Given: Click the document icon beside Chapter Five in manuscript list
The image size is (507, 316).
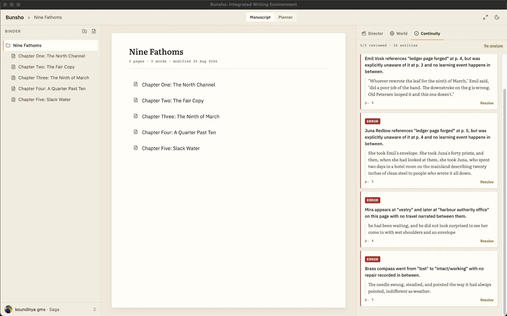Looking at the screenshot, I should point(136,148).
